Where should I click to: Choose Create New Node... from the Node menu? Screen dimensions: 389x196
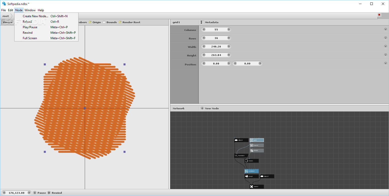click(46, 16)
